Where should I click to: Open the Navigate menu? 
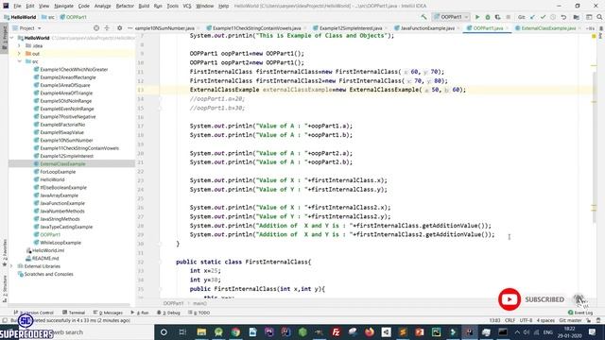tap(63, 7)
